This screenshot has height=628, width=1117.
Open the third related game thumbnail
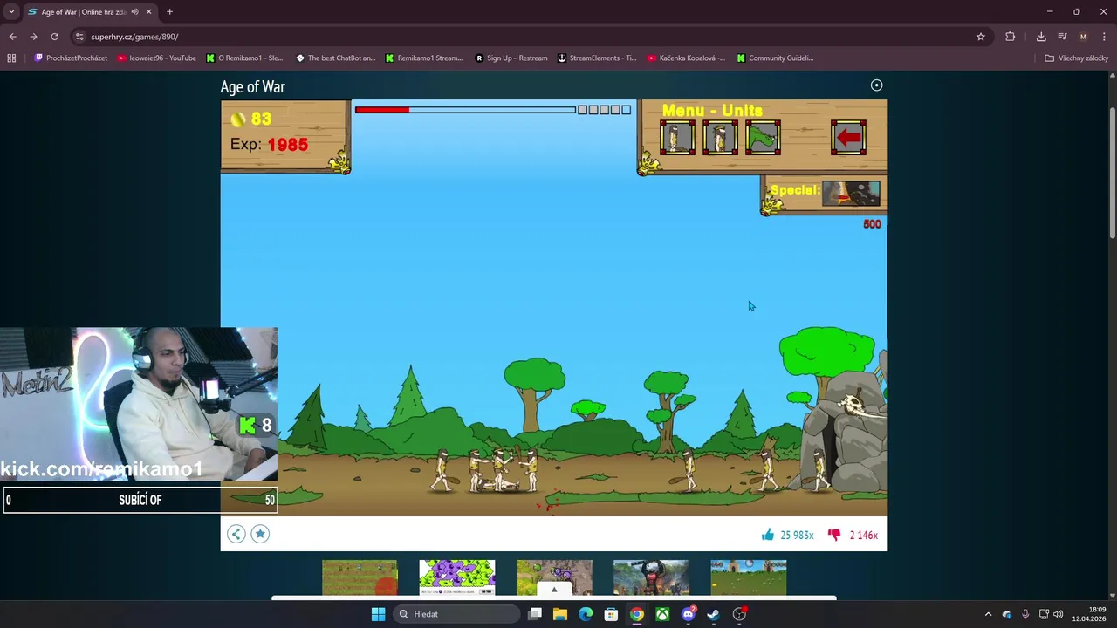coord(554,577)
